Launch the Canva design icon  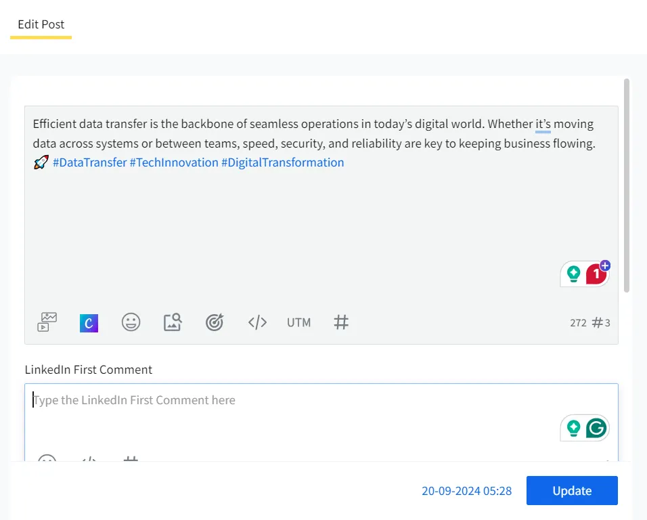tap(89, 323)
